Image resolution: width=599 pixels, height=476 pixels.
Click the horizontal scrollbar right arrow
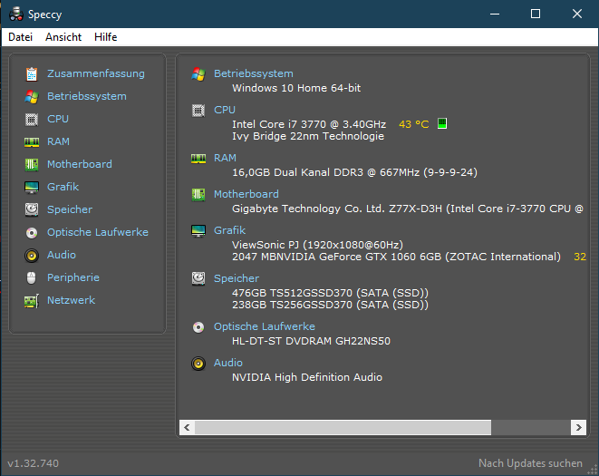(578, 427)
